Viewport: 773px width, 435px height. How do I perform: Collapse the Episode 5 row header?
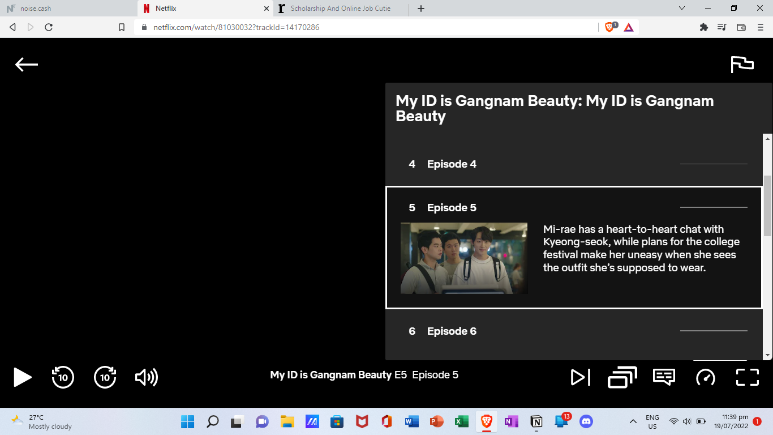tap(574, 208)
